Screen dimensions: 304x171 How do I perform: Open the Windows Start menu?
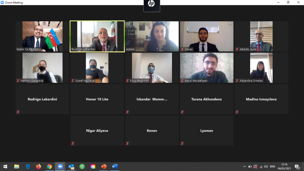click(5, 167)
